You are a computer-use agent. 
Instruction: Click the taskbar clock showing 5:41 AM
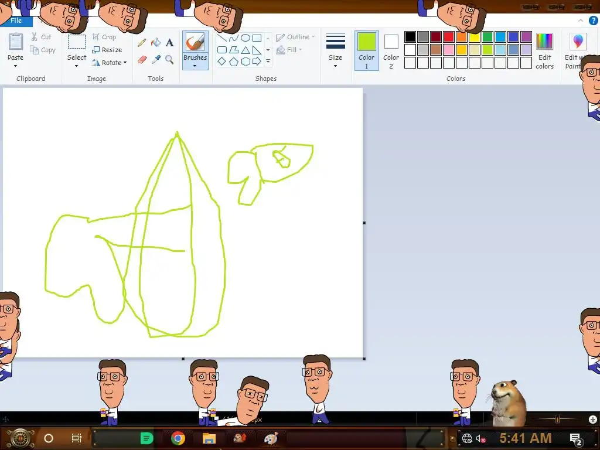coord(526,438)
